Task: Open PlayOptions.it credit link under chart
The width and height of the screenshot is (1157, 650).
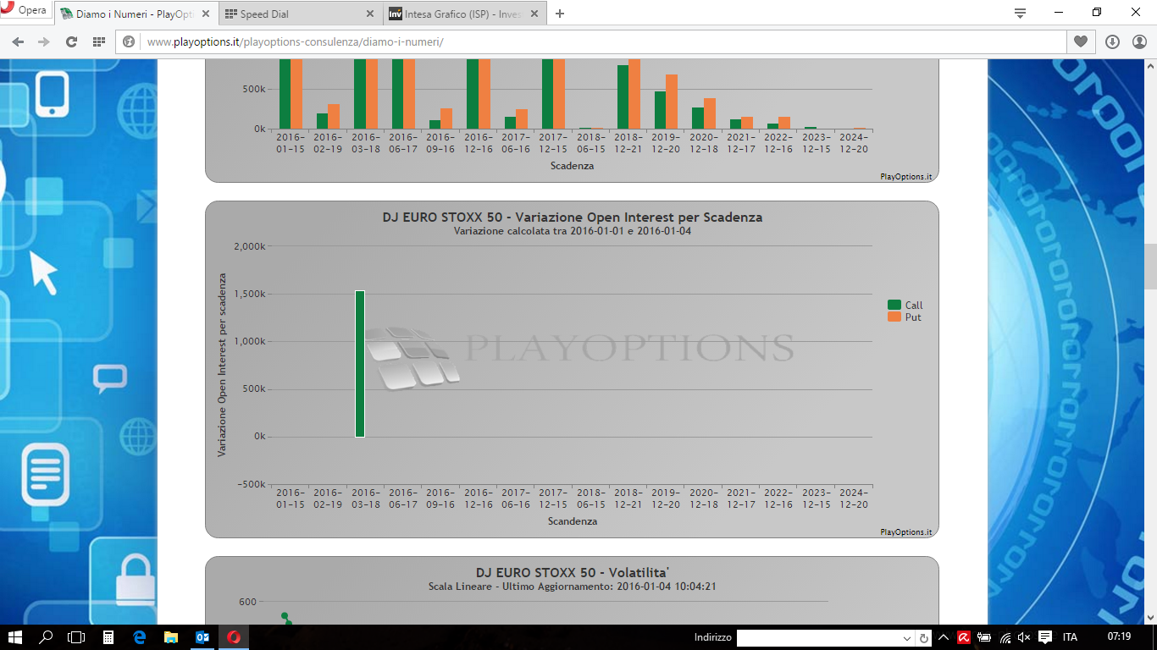Action: coord(905,532)
